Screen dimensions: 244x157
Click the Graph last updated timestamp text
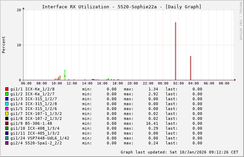(179, 152)
